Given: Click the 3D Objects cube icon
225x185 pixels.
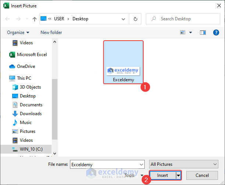Looking at the screenshot, I should click(x=15, y=87).
